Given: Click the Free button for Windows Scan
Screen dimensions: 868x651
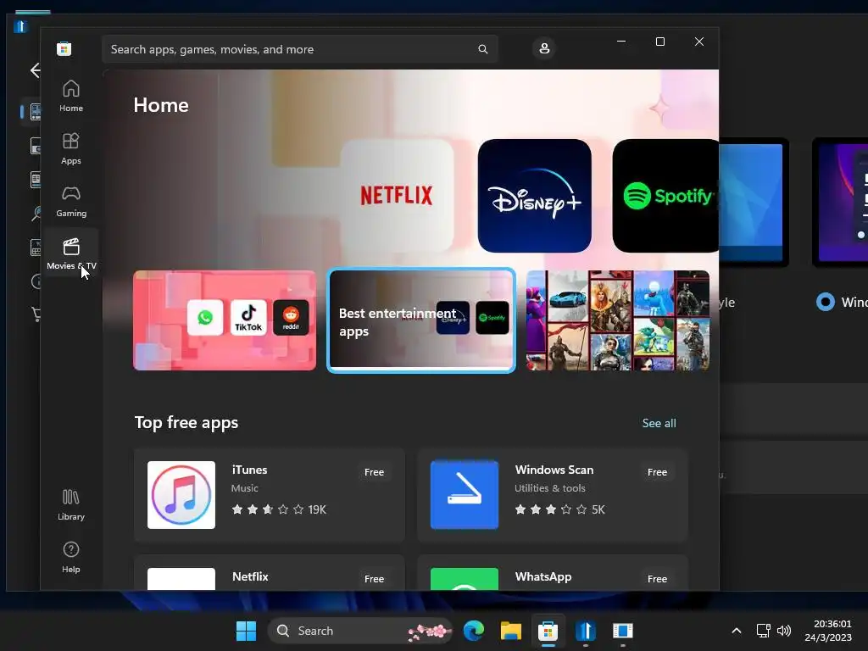Looking at the screenshot, I should 657,472.
